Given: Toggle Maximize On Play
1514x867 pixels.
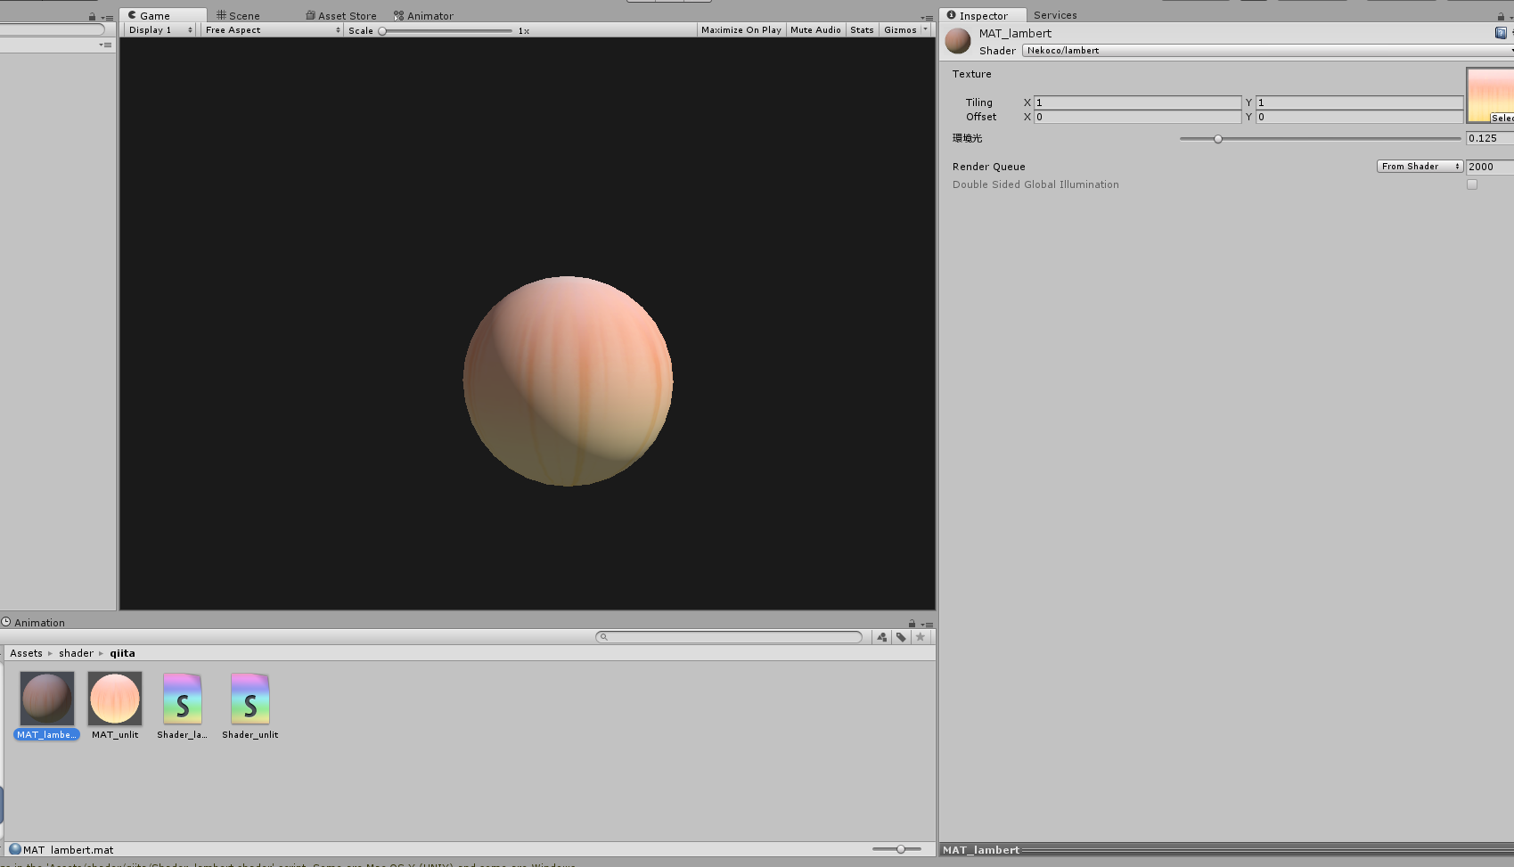Looking at the screenshot, I should [741, 29].
